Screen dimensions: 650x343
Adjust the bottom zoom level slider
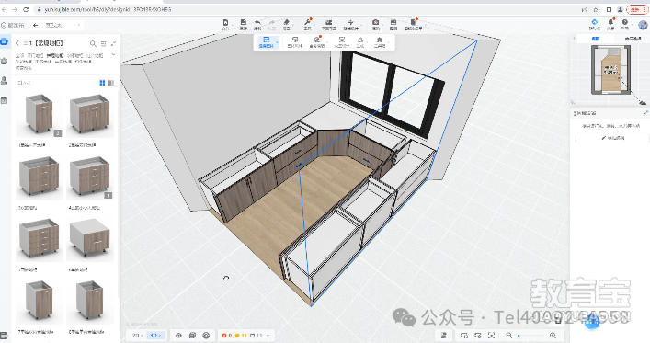click(x=530, y=335)
